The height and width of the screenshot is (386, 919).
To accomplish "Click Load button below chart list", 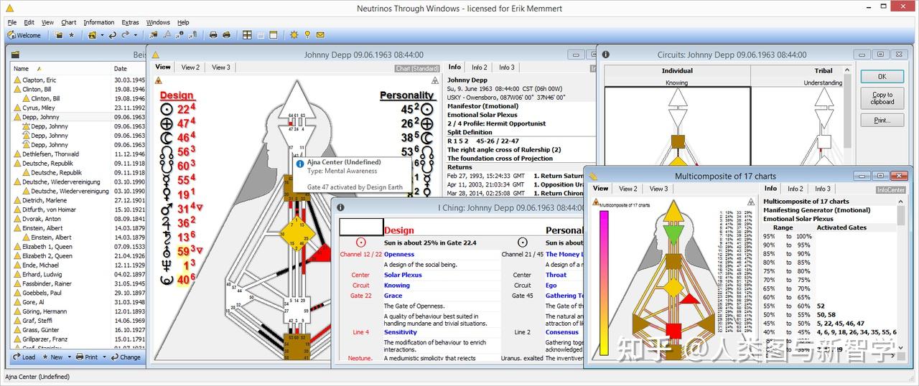I will (x=24, y=357).
